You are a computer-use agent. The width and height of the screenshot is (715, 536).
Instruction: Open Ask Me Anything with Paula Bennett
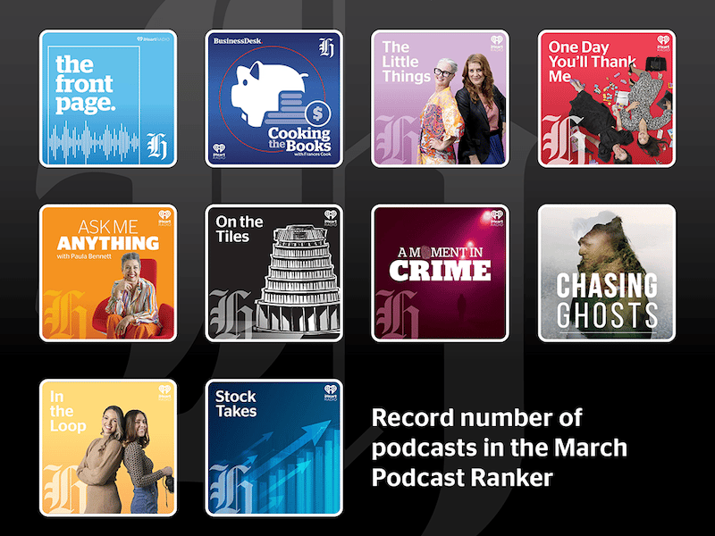pos(108,273)
